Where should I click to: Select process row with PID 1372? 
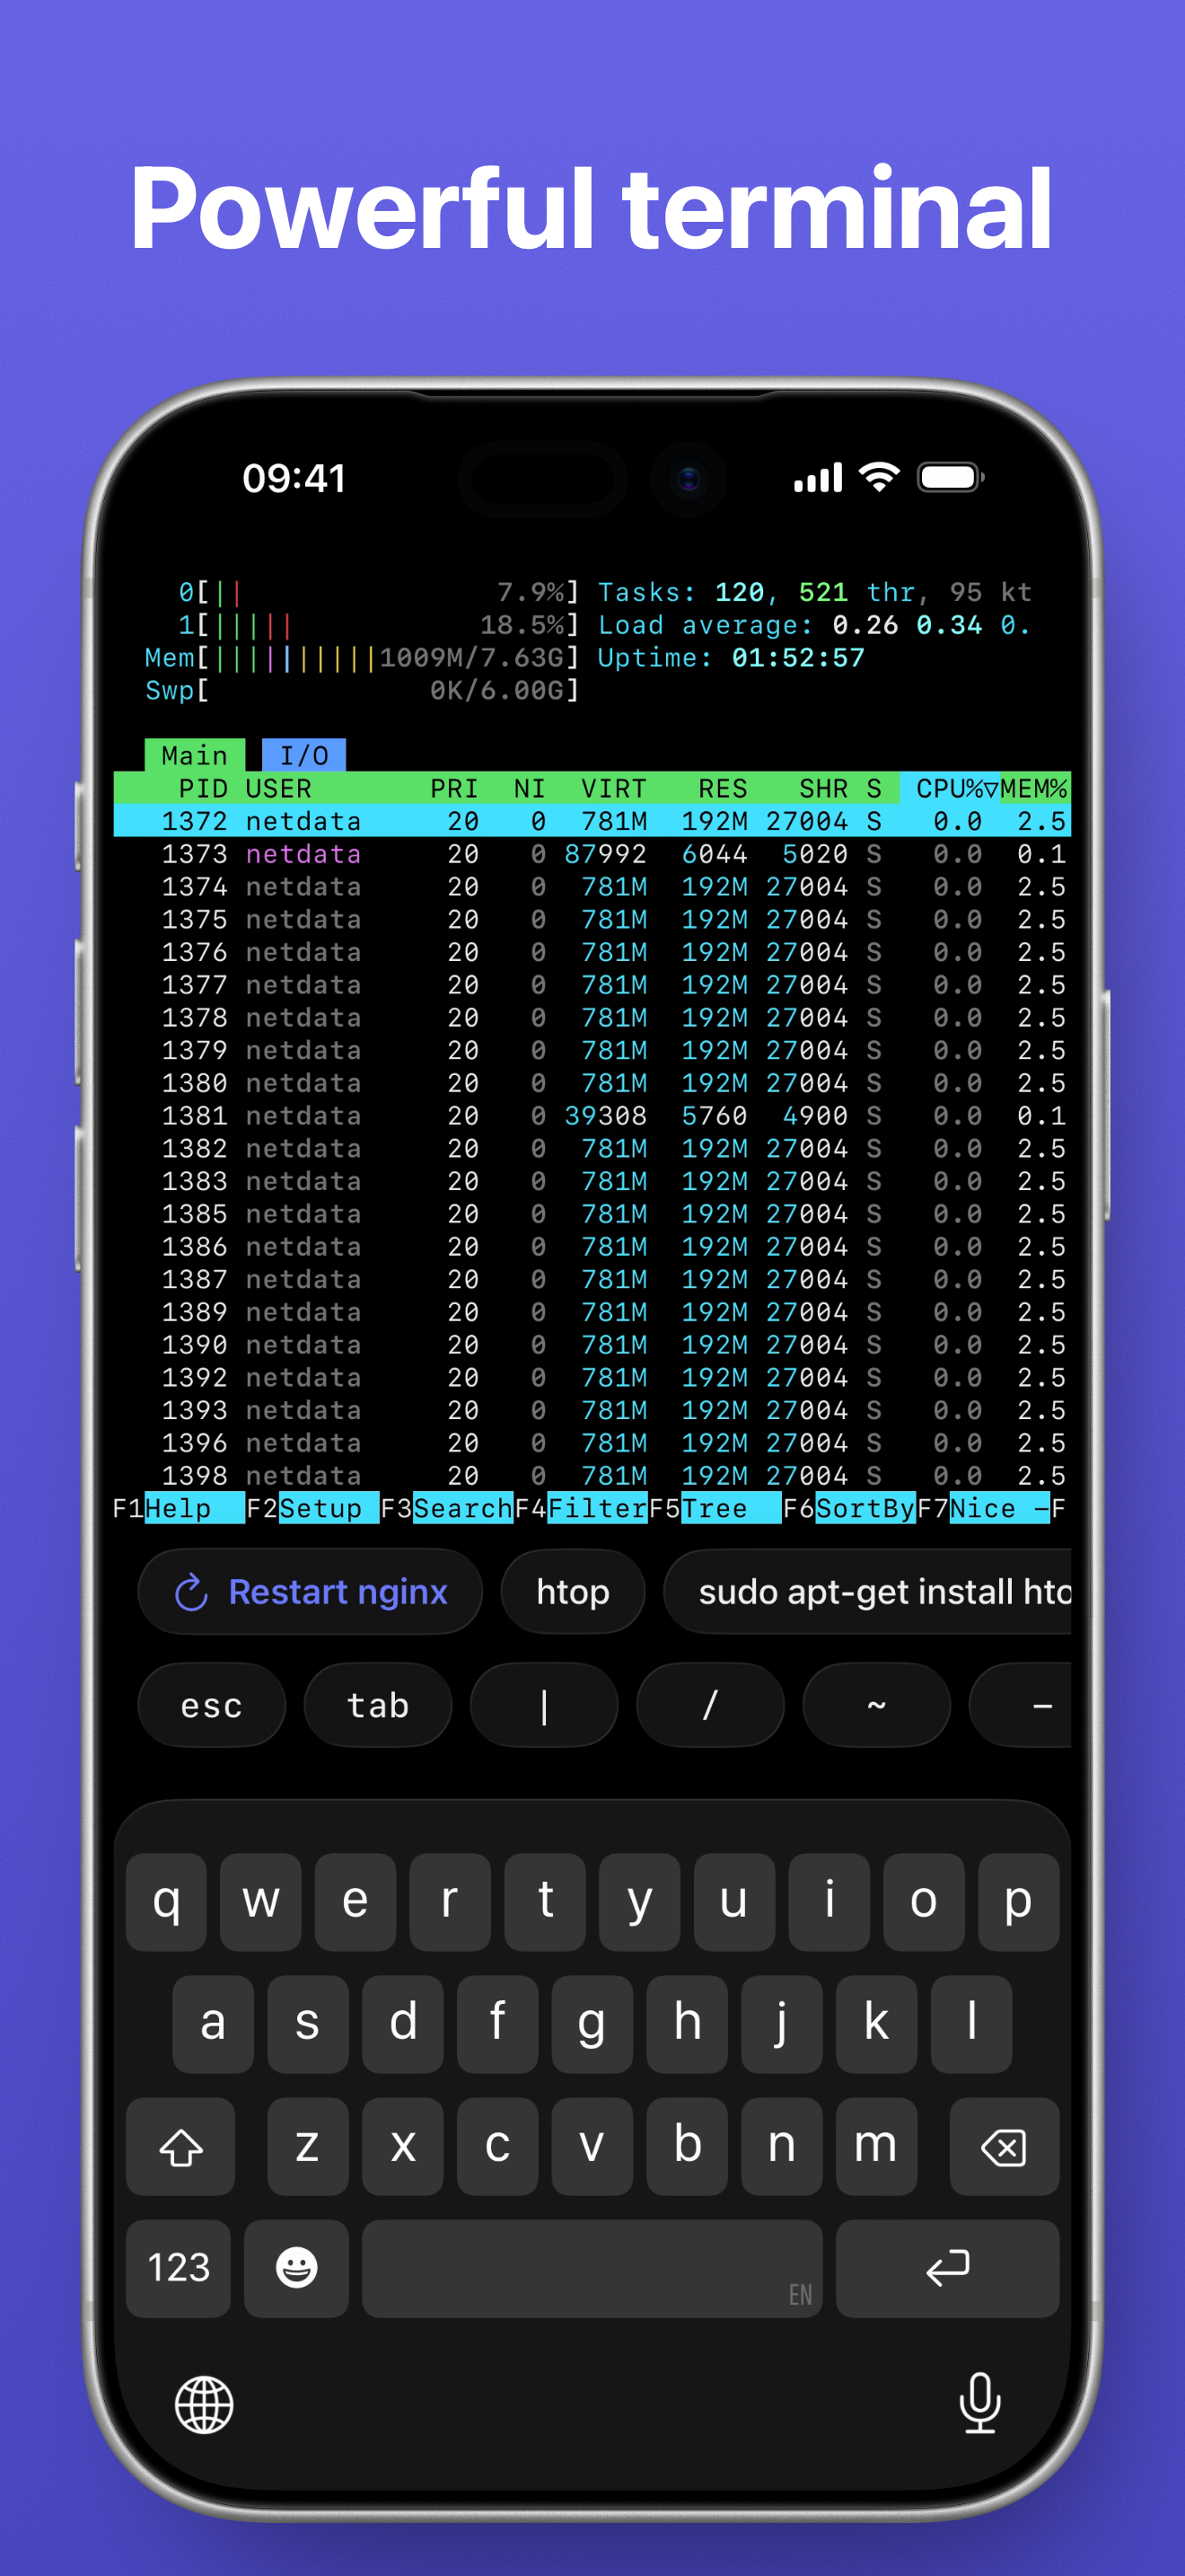click(x=592, y=821)
